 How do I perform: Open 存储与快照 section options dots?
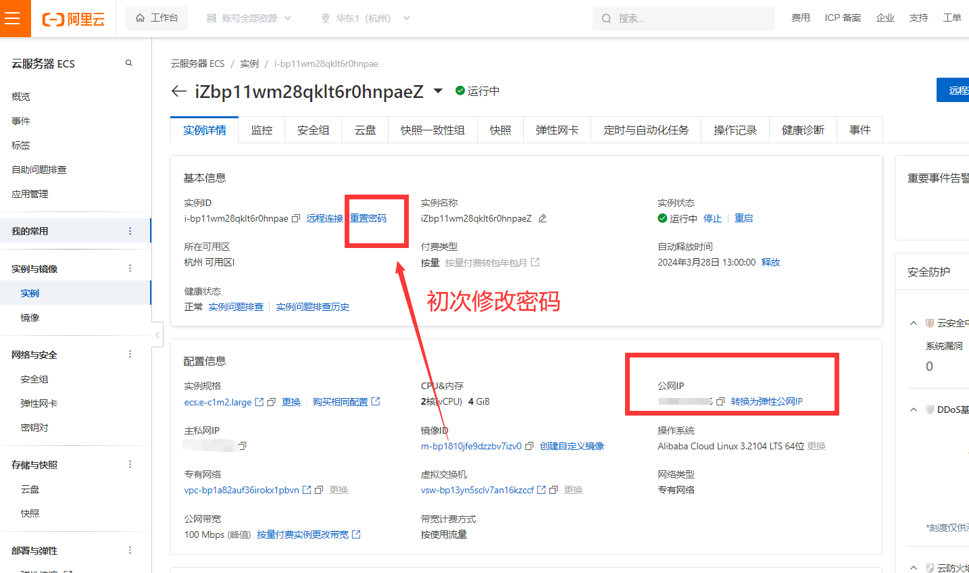(130, 464)
